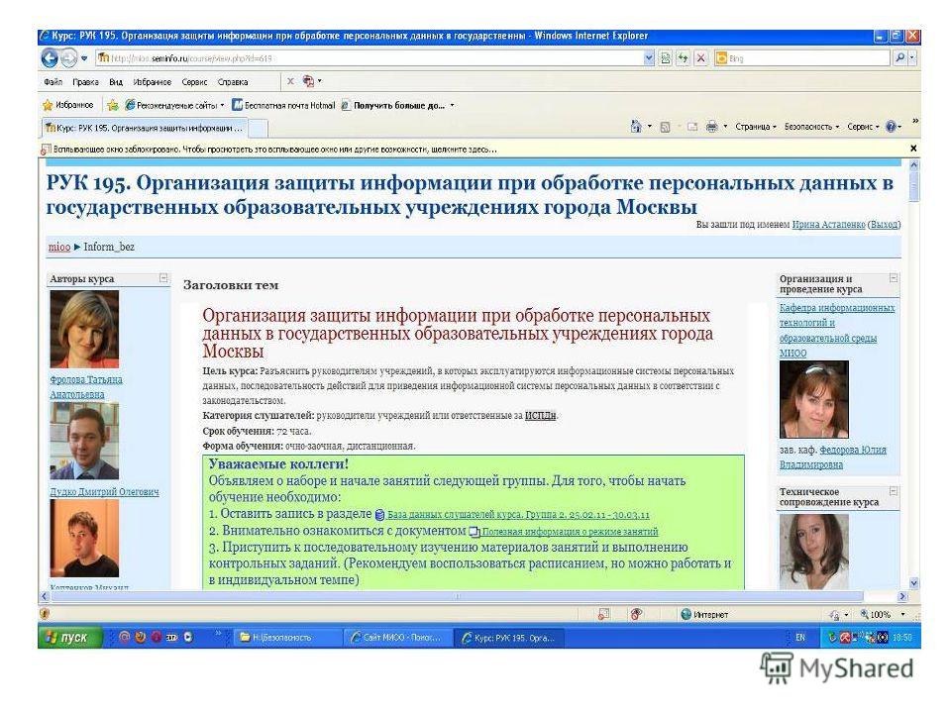
Task: Open the Правка menu
Action: 85,82
